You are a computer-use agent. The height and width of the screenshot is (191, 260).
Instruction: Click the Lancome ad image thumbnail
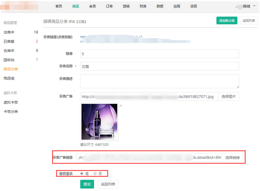[x=99, y=122]
